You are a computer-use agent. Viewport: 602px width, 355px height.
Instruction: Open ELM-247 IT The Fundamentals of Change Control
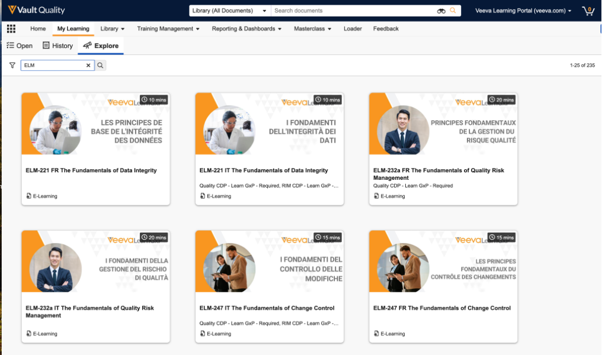(x=267, y=308)
